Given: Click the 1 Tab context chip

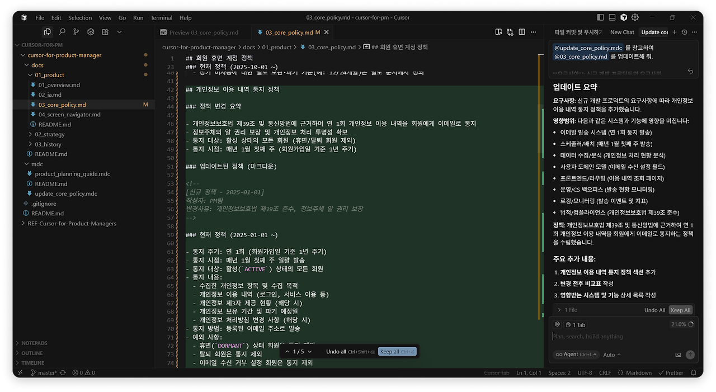Looking at the screenshot, I should pyautogui.click(x=576, y=324).
